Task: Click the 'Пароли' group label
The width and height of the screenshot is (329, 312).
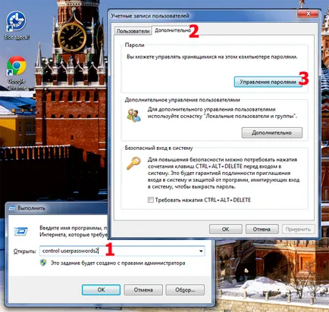Action: point(135,45)
